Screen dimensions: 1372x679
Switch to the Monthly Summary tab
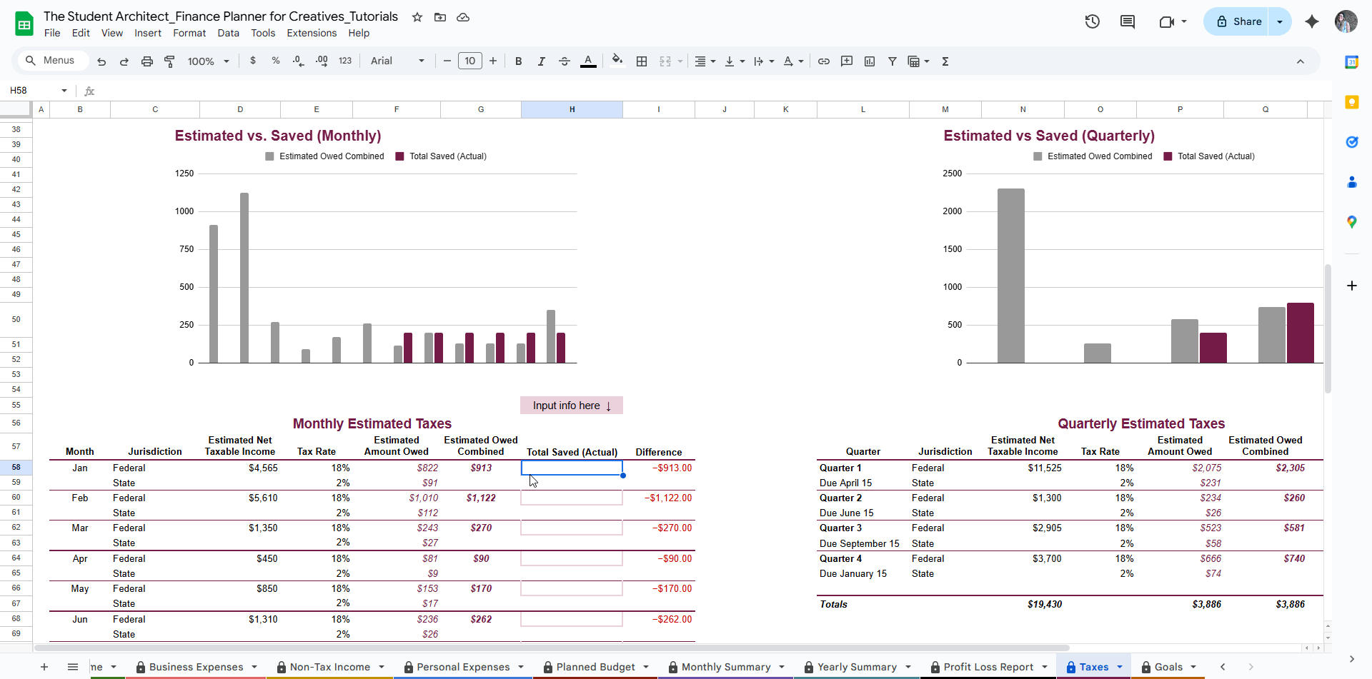(x=725, y=667)
